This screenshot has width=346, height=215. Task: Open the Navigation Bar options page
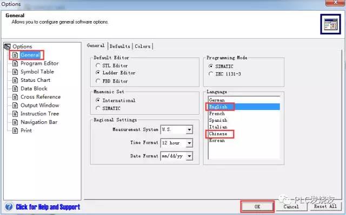pos(39,122)
